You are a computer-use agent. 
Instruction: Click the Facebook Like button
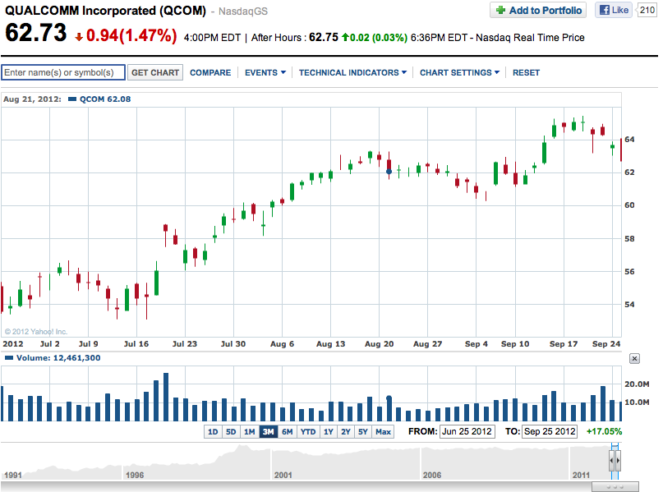click(x=614, y=10)
